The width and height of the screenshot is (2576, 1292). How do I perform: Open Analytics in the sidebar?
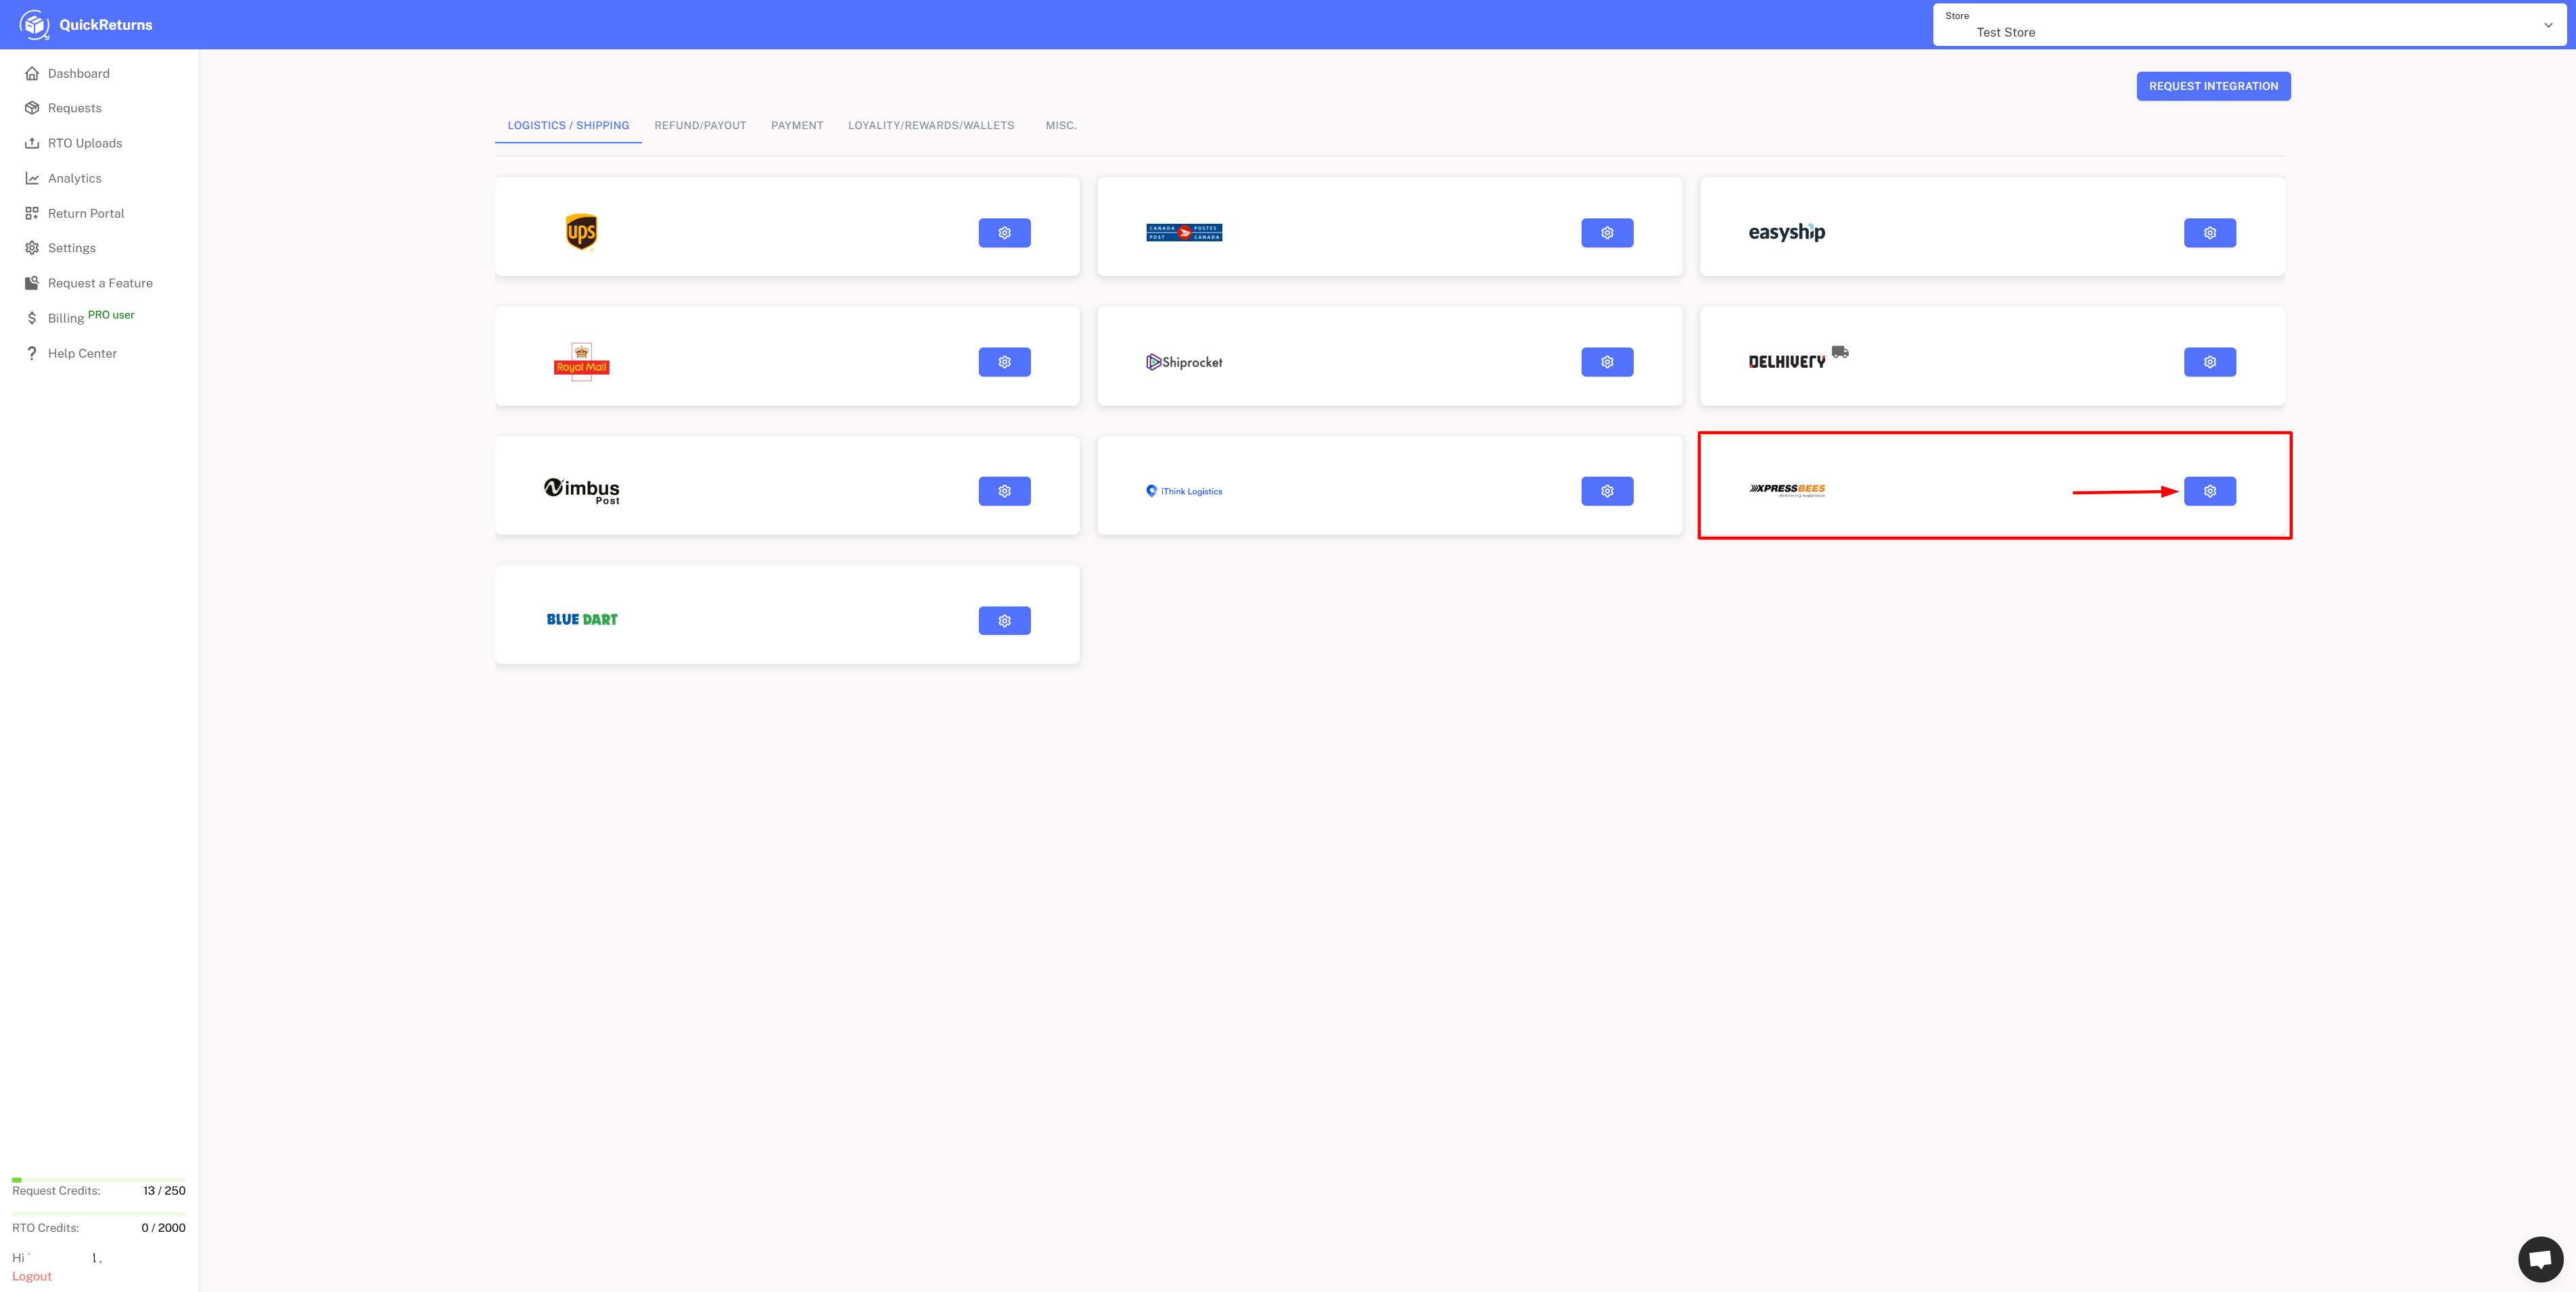pos(74,178)
